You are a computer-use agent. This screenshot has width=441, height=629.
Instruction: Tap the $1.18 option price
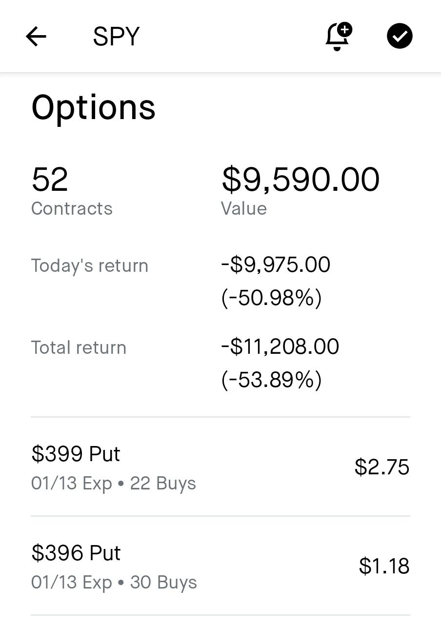[383, 566]
